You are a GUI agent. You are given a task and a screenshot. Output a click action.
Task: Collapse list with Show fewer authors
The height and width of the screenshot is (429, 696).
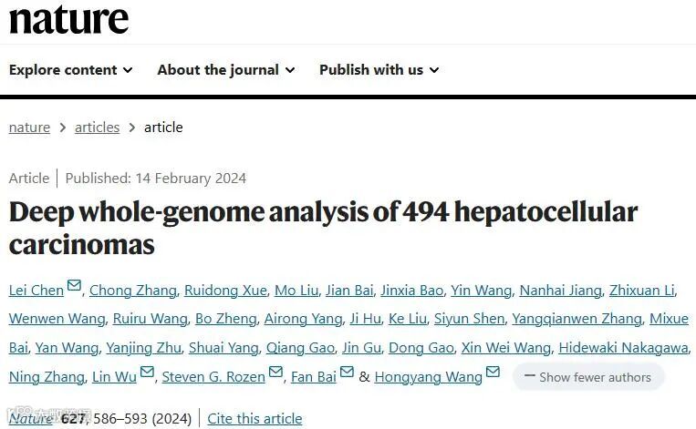[x=588, y=377]
